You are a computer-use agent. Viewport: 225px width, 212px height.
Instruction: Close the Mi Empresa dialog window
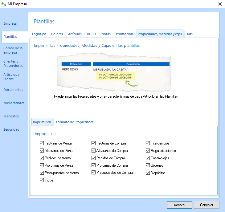coord(220,4)
